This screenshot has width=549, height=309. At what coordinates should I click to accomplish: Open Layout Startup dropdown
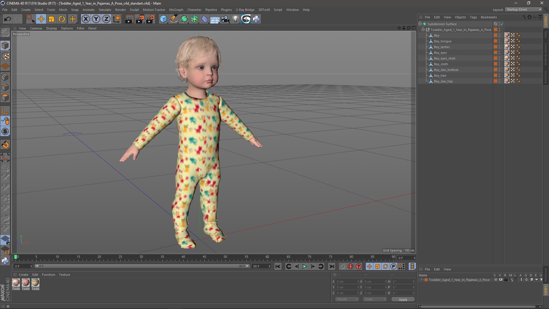coord(524,9)
